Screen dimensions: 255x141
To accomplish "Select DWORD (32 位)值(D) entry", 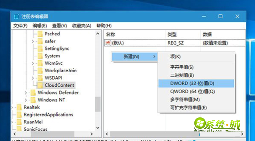I will click(196, 83).
